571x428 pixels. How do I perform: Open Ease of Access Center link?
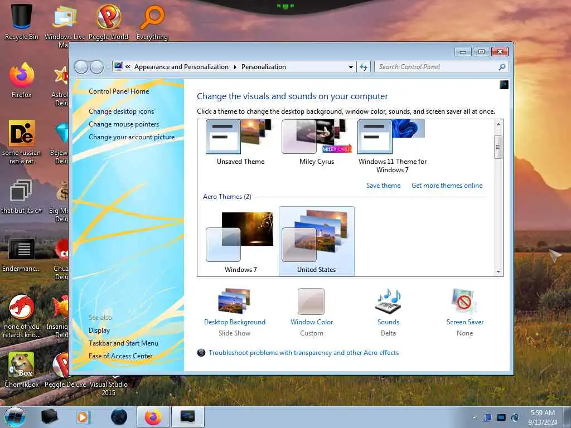click(120, 356)
